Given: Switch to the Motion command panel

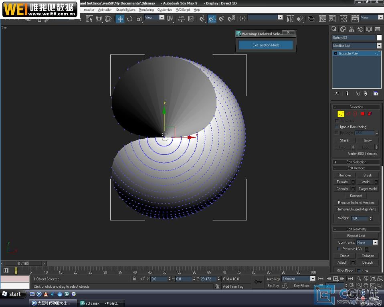Looking at the screenshot, I should (x=360, y=29).
